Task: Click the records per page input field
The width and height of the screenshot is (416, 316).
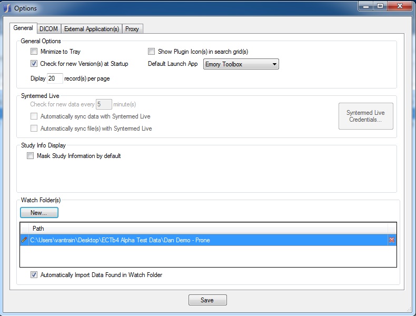Action: 55,78
